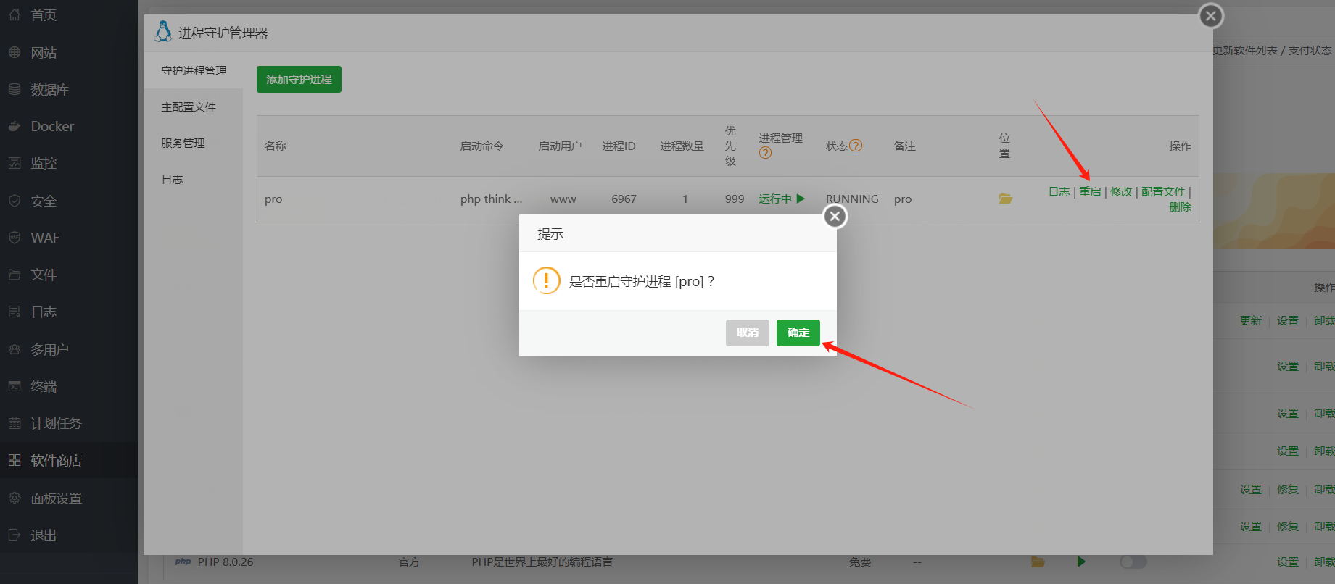Open Docker in the left sidebar

[52, 126]
